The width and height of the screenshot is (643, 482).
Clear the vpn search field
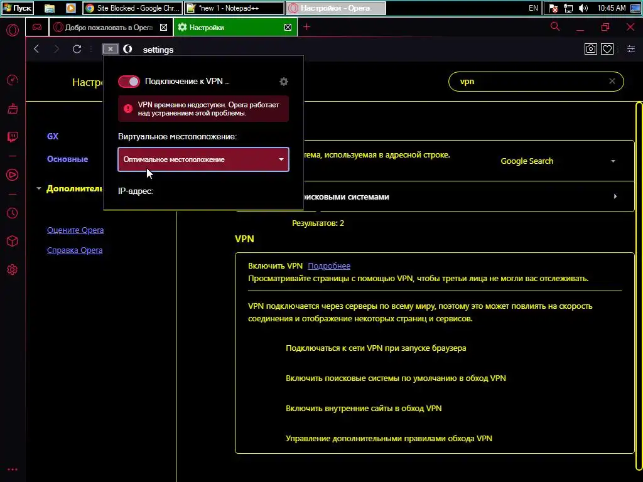(x=612, y=81)
